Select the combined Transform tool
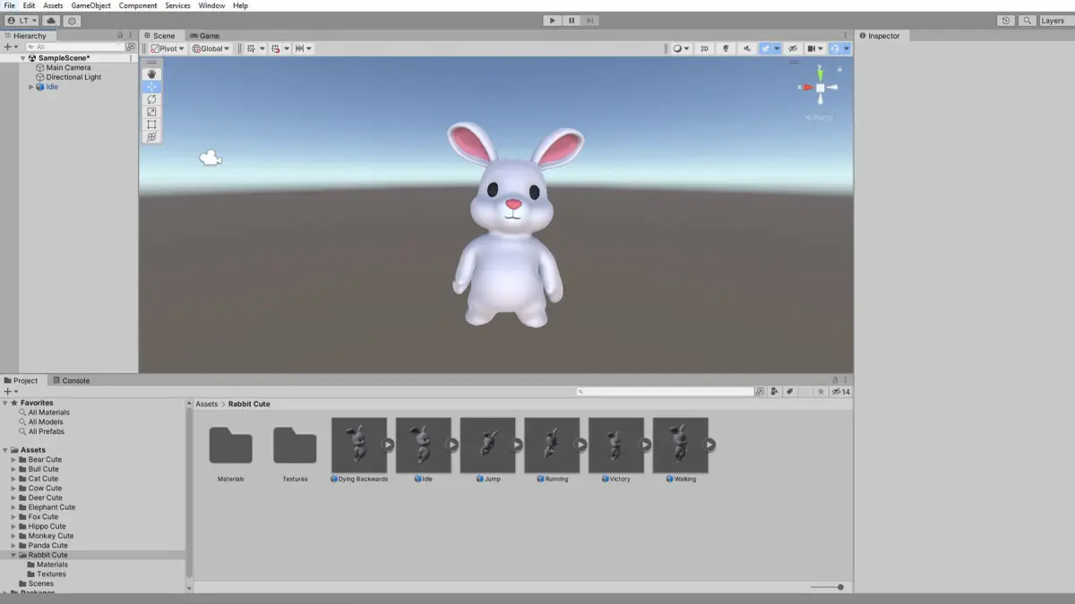The width and height of the screenshot is (1075, 604). click(151, 137)
